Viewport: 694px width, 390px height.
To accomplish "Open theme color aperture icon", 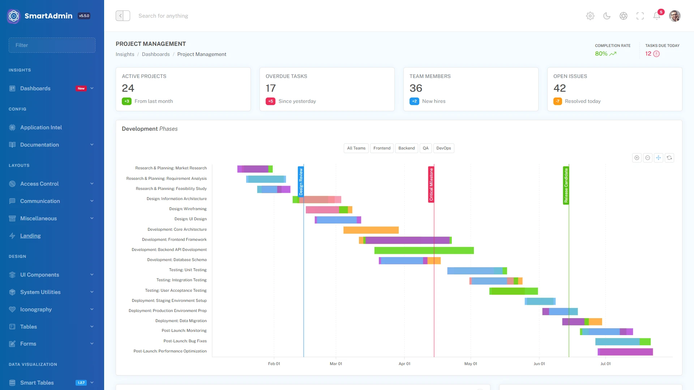I will 624,16.
